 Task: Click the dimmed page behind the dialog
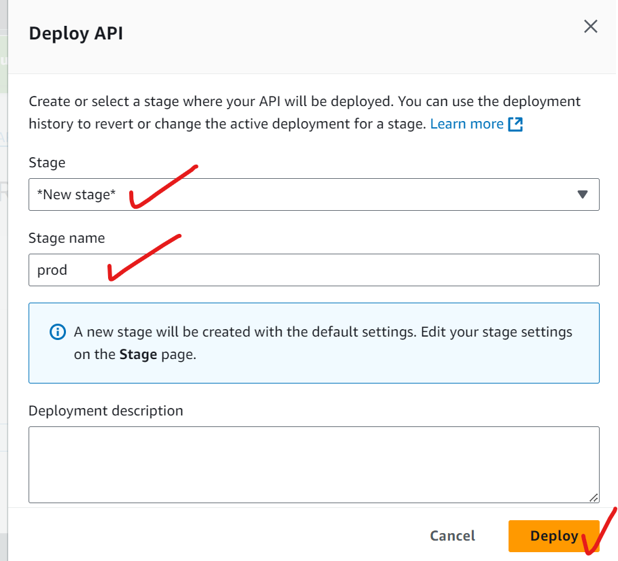click(x=3, y=272)
